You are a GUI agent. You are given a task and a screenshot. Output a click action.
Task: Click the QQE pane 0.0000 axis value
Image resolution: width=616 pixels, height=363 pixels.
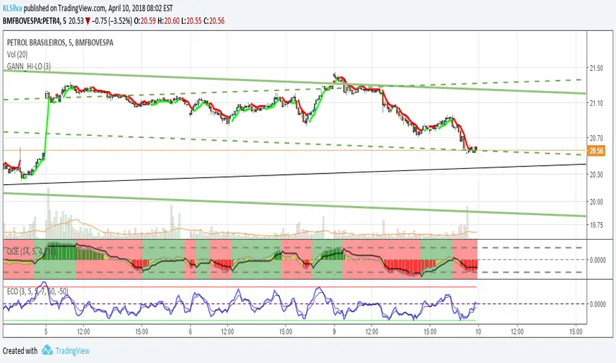597,260
